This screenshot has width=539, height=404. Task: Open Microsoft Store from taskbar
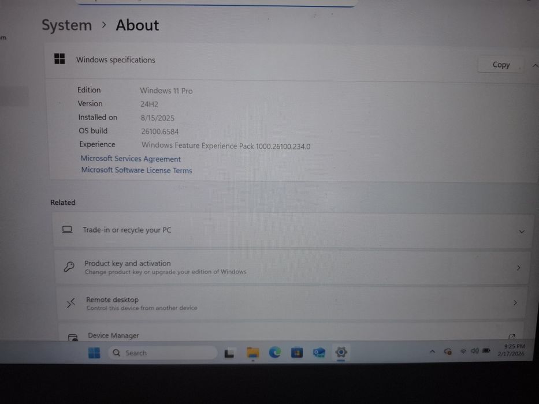point(297,353)
